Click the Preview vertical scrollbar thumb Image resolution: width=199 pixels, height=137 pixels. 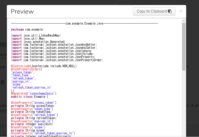click(x=184, y=47)
